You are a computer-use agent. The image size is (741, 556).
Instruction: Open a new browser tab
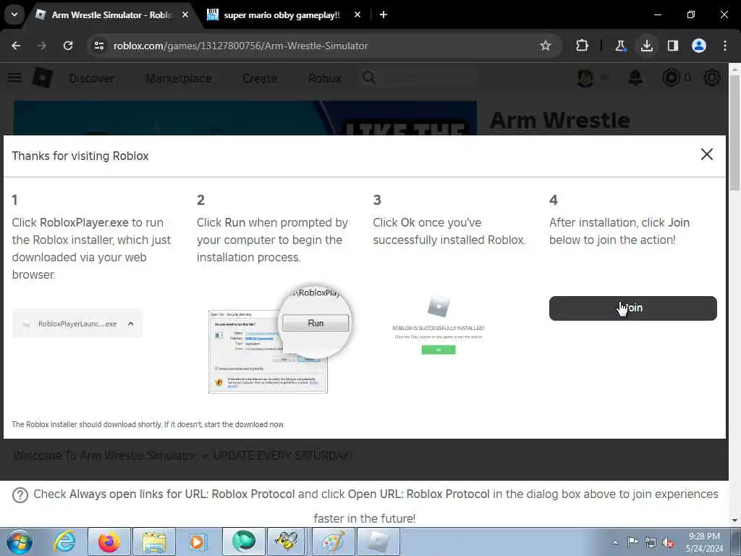[x=384, y=14]
